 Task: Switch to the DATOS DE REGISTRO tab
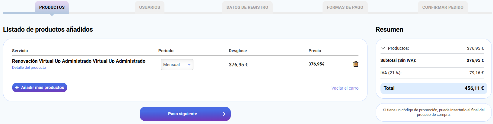tap(247, 7)
